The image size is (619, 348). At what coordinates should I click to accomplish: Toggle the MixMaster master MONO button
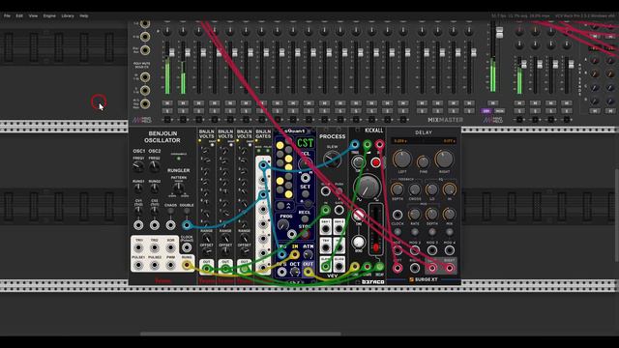pyautogui.click(x=499, y=111)
